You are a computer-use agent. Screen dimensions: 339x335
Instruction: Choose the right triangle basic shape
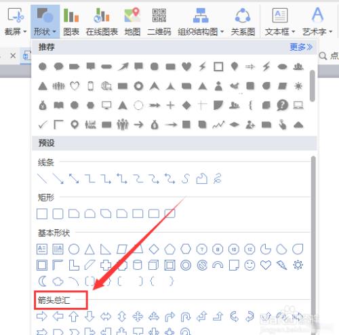tap(106, 249)
